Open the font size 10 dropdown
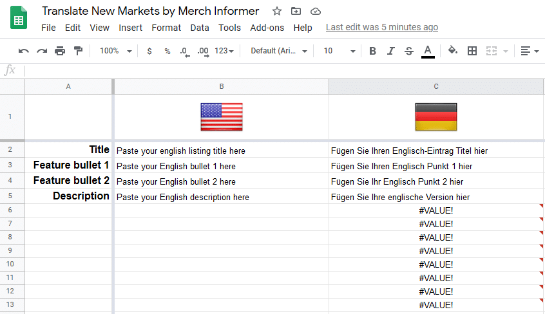Viewport: 545px width, 314px height. coord(339,51)
